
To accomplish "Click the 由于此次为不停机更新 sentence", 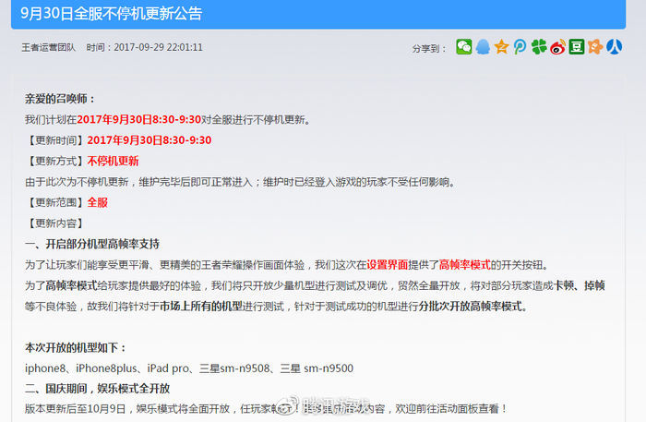I will 240,182.
